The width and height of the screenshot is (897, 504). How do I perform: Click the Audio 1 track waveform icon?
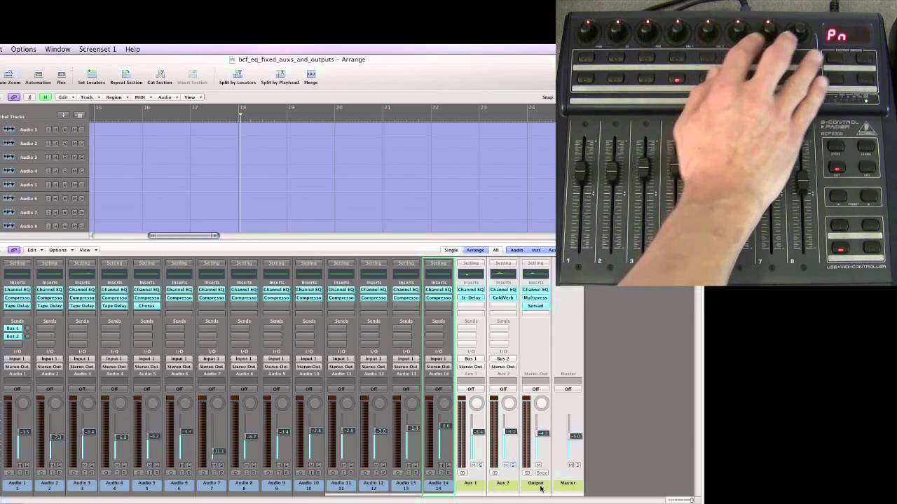point(9,129)
